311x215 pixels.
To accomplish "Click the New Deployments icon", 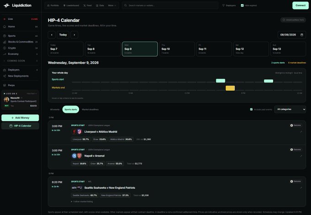I will 5,76.
